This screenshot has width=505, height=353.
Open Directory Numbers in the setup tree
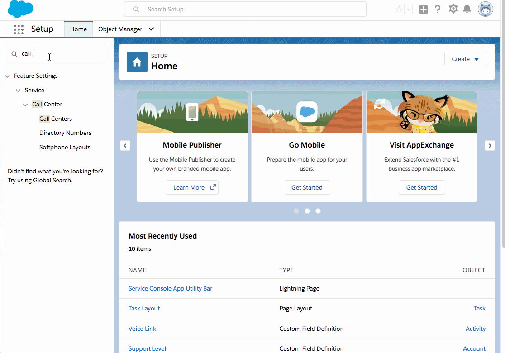[65, 133]
